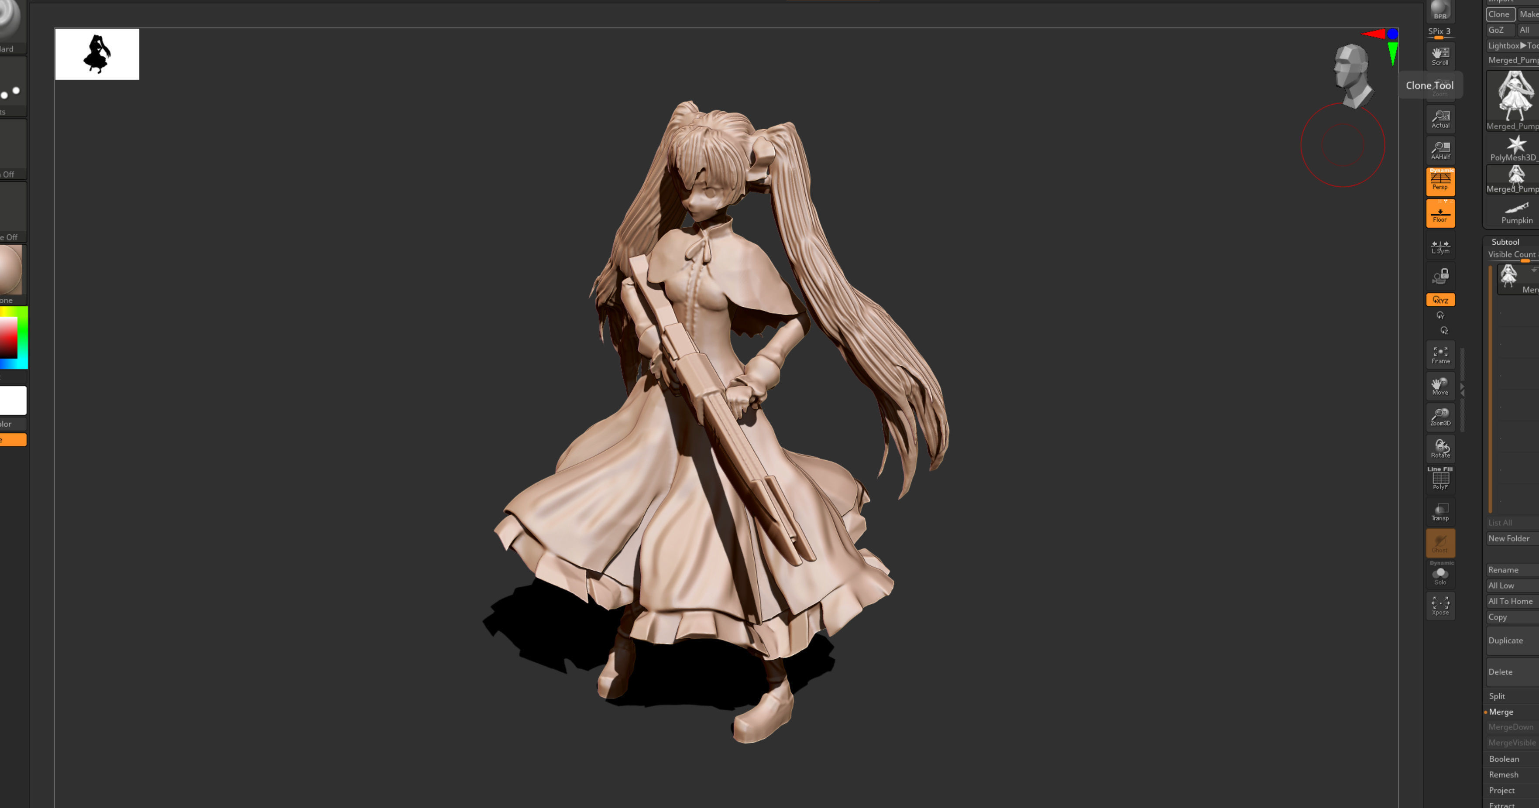Screen dimensions: 1539x808
Task: Open the stroke type Dots selector
Action: point(13,87)
